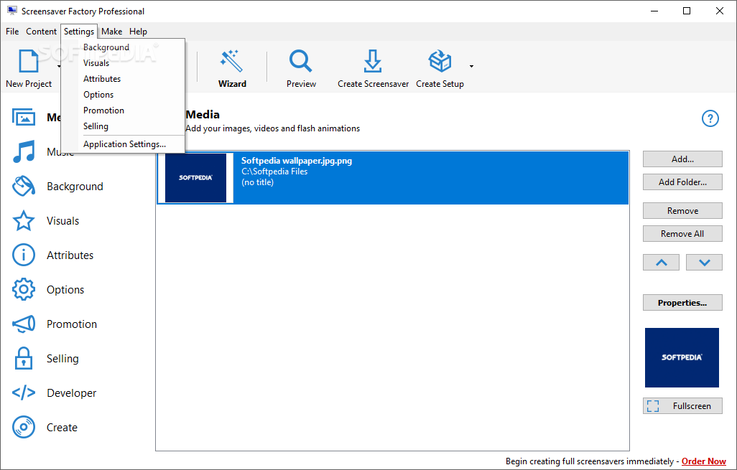Click the Remove button

[x=682, y=211]
